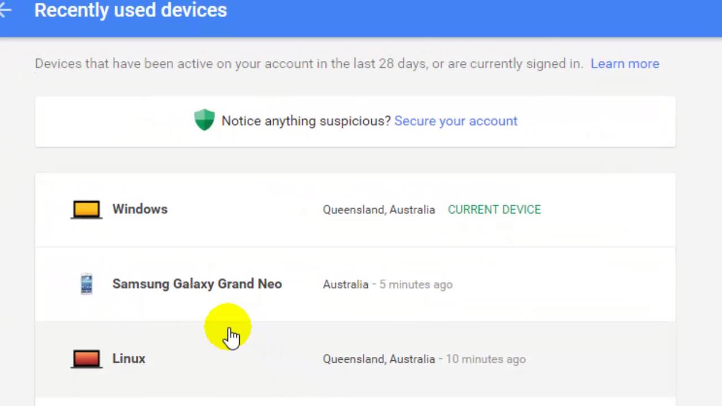Click the back arrow in the header
This screenshot has width=722, height=406.
click(x=6, y=10)
